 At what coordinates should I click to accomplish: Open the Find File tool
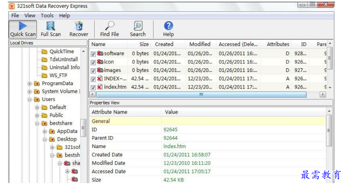point(109,29)
